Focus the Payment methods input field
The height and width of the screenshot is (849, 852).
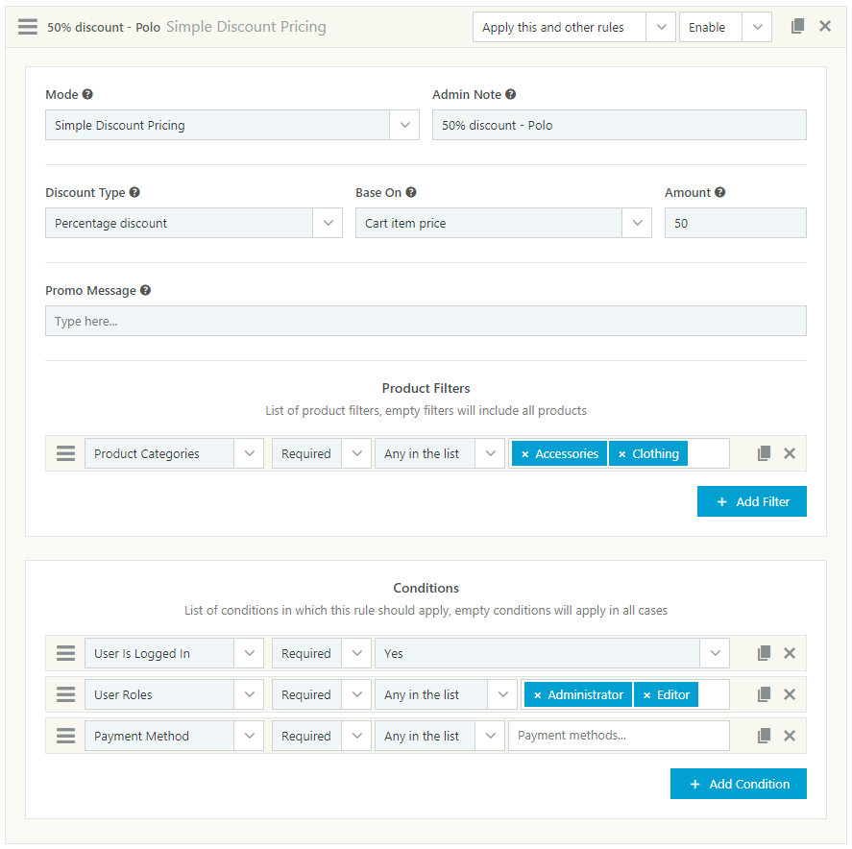pos(619,736)
